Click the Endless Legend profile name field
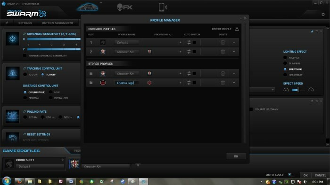The height and width of the screenshot is (185, 330). [126, 83]
